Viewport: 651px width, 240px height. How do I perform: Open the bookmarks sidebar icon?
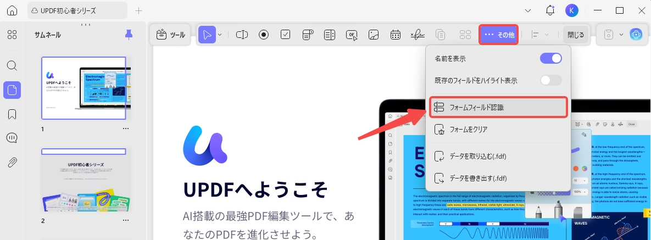(x=12, y=114)
